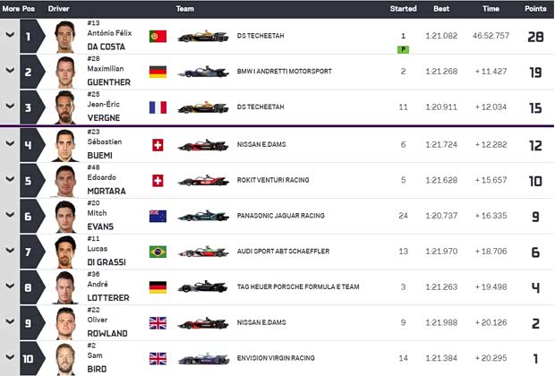Click the BMW i Andretti car image
This screenshot has height=376, width=555.
tap(203, 73)
